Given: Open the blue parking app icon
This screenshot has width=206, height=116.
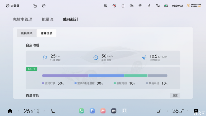Looking at the screenshot, I should [92, 111].
